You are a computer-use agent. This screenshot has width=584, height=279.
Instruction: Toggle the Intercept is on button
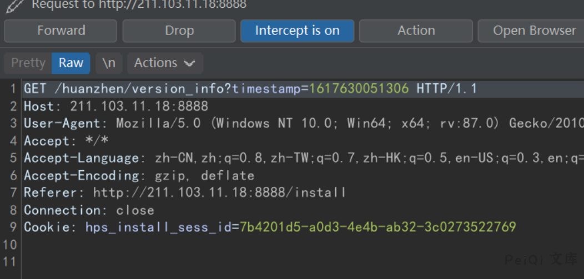coord(297,31)
